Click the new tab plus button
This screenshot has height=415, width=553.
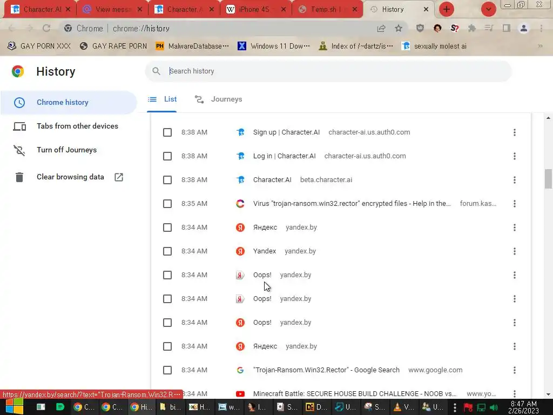tap(446, 9)
